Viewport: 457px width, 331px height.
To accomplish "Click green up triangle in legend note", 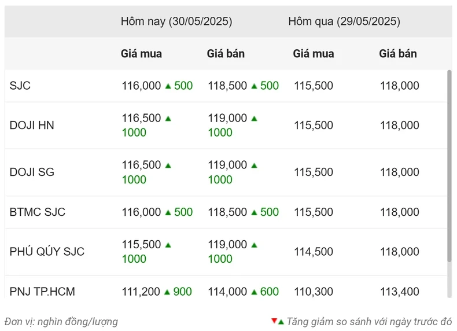I will 281,322.
